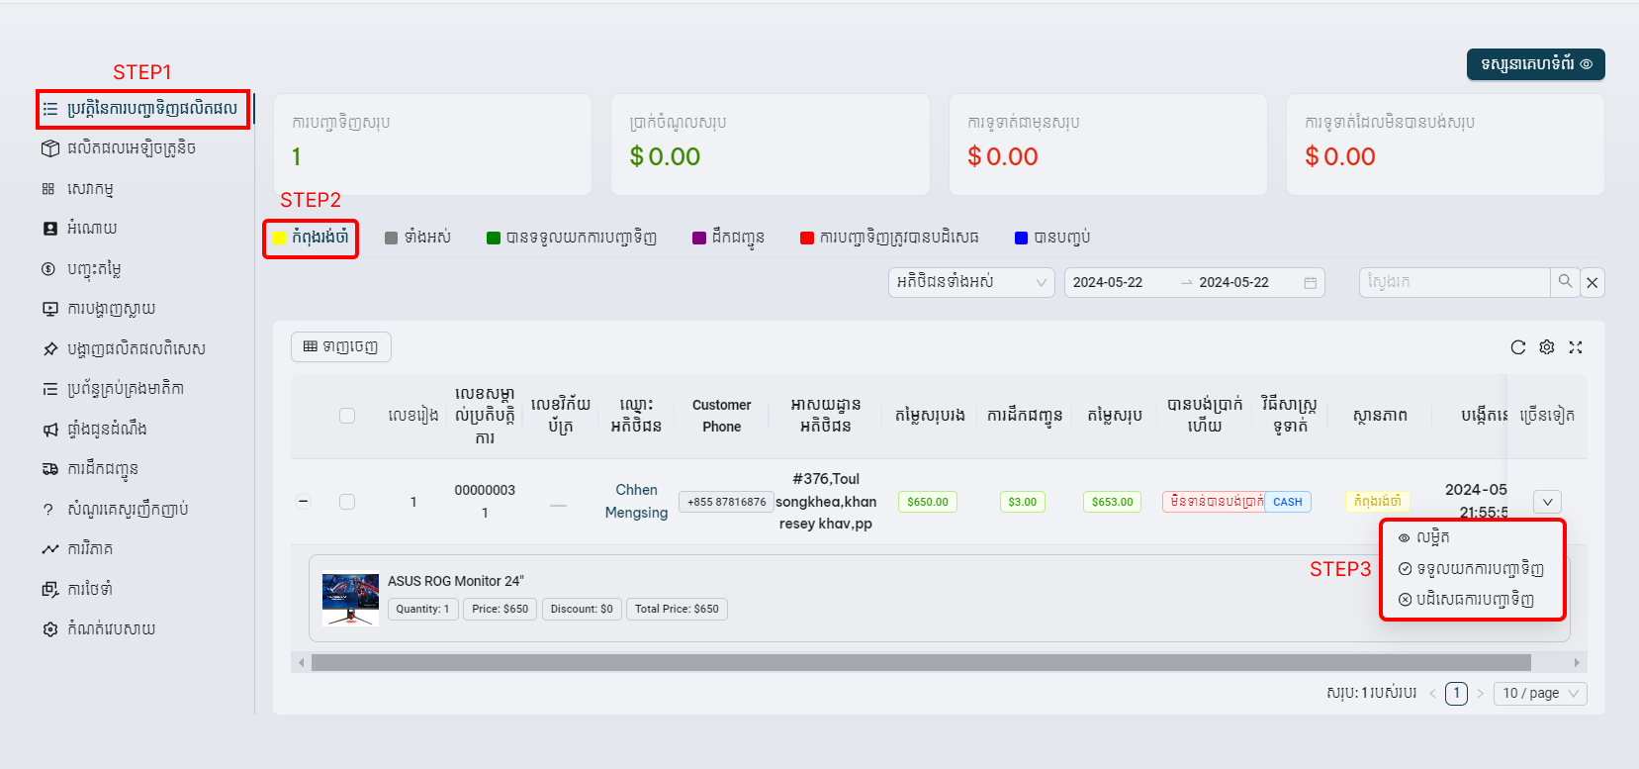Check the checkbox for order row 1

point(347,502)
